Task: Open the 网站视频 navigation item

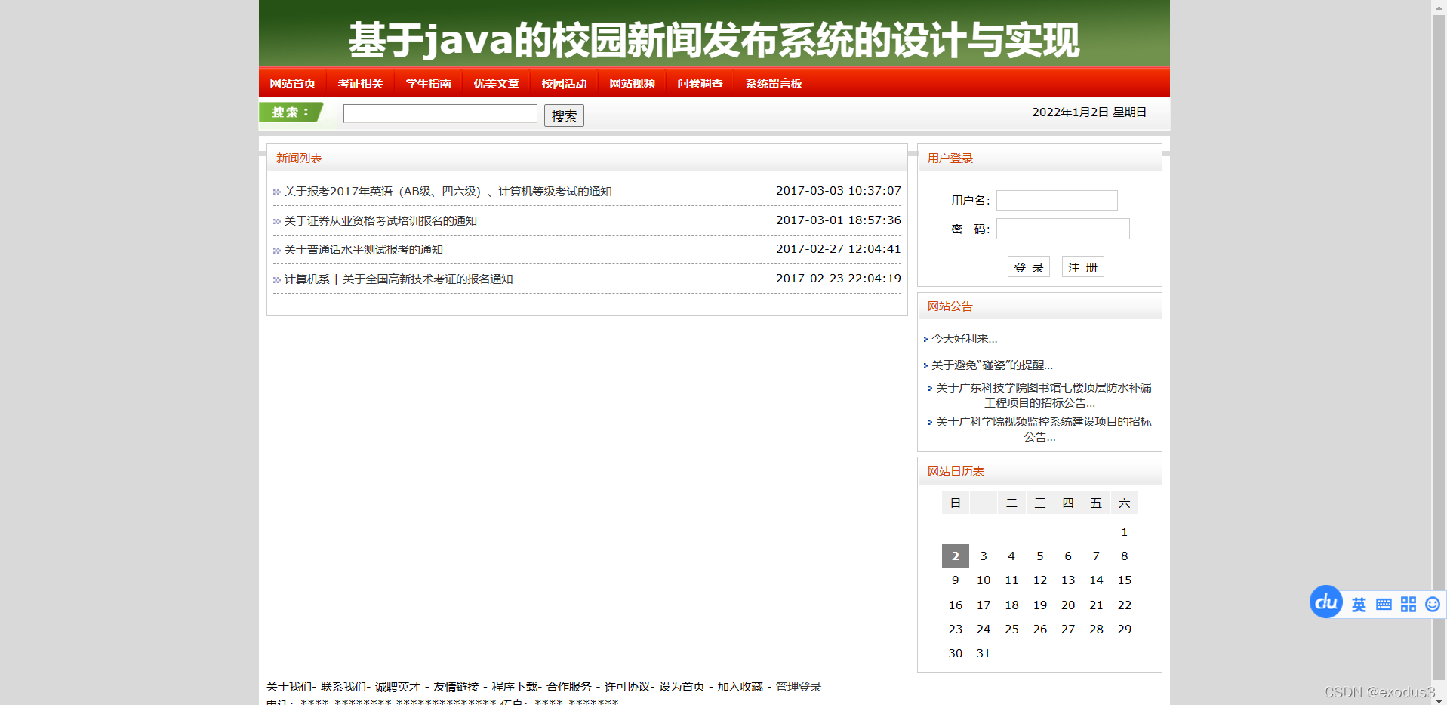Action: [x=632, y=83]
